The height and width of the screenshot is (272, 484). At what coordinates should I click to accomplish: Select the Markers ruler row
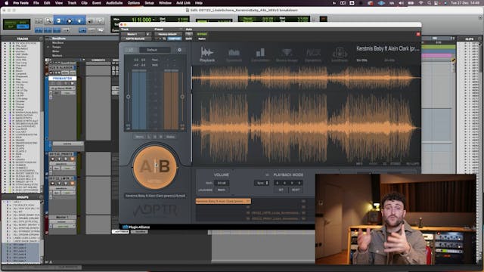pyautogui.click(x=57, y=56)
